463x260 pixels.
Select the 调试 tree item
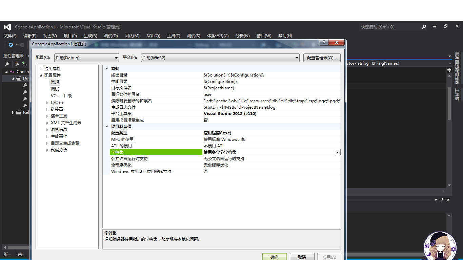[x=55, y=89]
